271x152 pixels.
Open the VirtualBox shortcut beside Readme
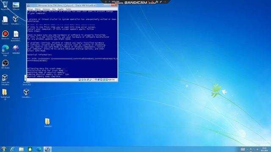[16, 20]
